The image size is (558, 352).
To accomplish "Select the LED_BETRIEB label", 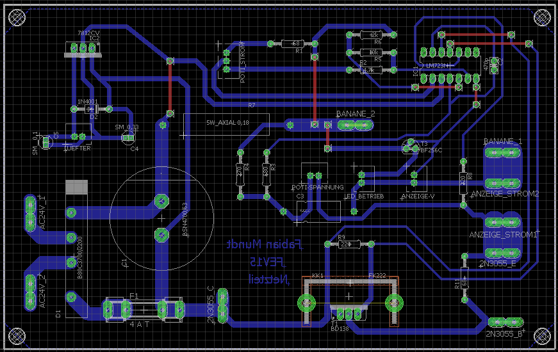I will pyautogui.click(x=364, y=196).
